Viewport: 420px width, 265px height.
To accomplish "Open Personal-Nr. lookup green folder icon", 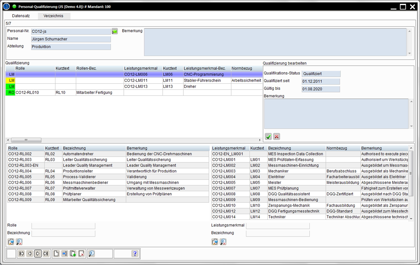I will tap(115, 32).
